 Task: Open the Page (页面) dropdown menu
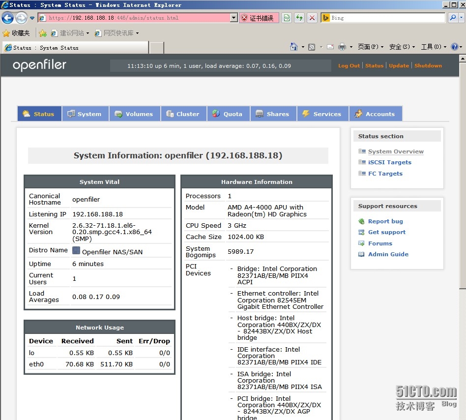point(371,47)
